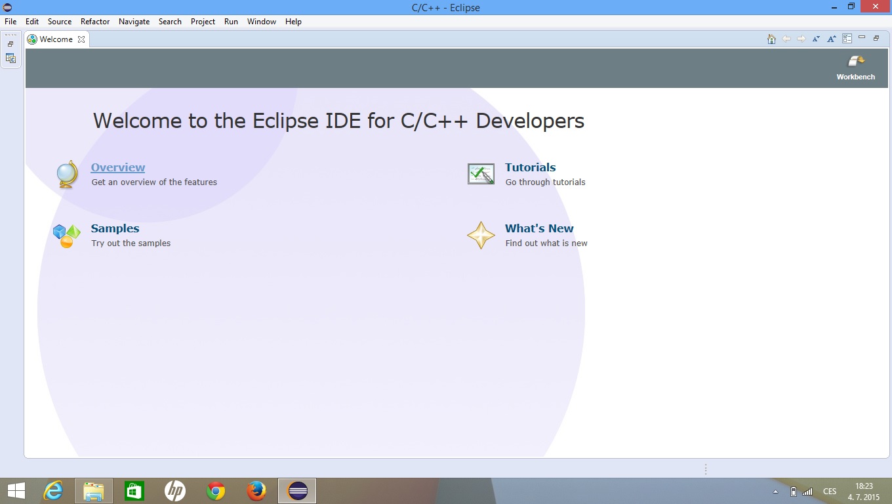Click the Reduce font size icon
This screenshot has height=504, width=892.
pos(816,39)
